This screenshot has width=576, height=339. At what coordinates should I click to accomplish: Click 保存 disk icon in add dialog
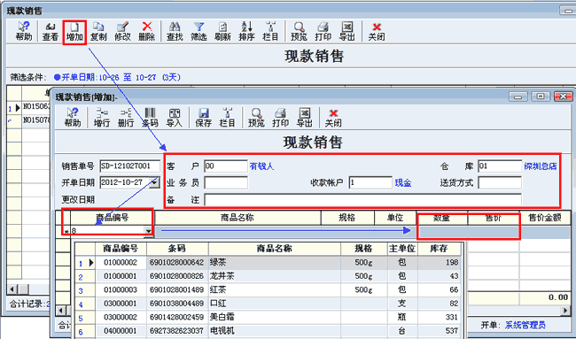(x=203, y=118)
